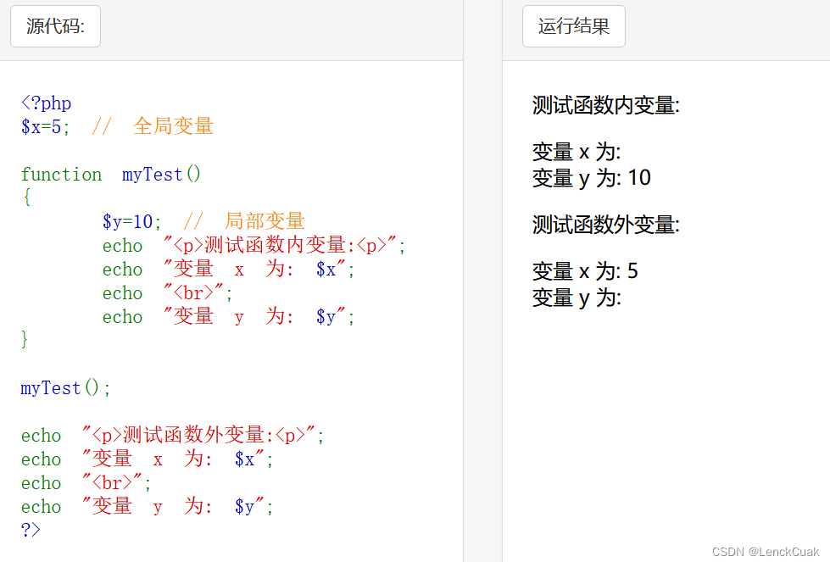Click the divider between source and result panels

click(483, 297)
